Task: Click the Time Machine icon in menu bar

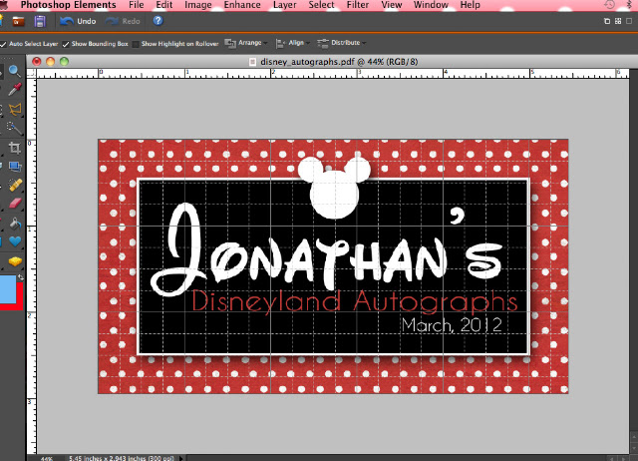Action: point(609,4)
